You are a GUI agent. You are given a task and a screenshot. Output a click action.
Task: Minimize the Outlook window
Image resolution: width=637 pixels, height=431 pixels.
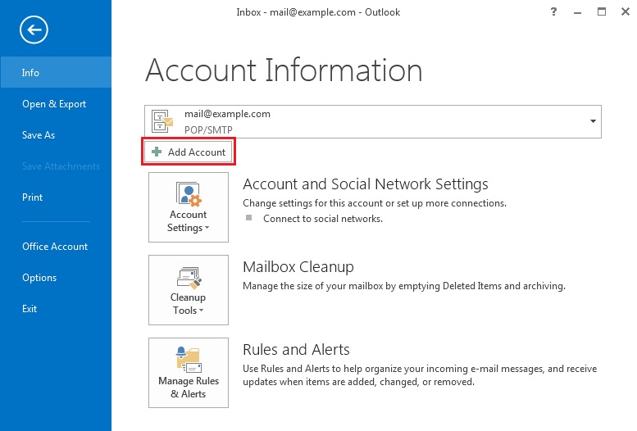(x=577, y=12)
